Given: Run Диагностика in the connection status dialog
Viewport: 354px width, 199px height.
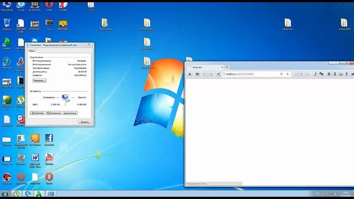Looking at the screenshot, I should coord(70,113).
